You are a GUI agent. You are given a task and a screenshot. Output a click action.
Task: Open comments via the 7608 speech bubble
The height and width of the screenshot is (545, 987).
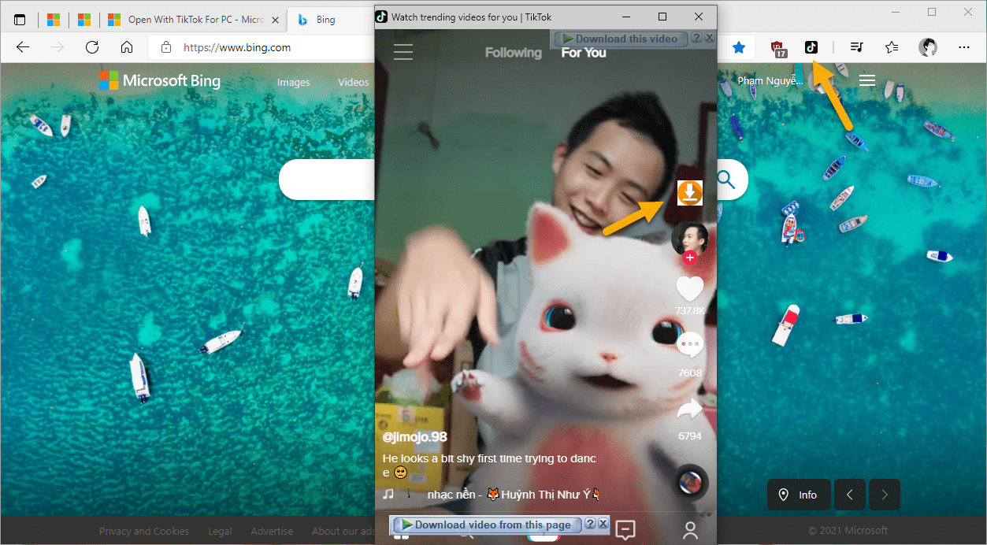pos(690,345)
